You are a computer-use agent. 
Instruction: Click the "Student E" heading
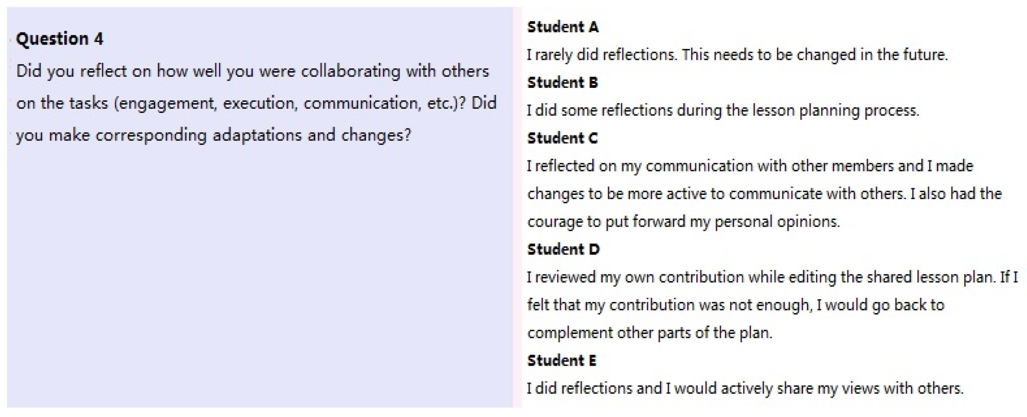click(561, 361)
